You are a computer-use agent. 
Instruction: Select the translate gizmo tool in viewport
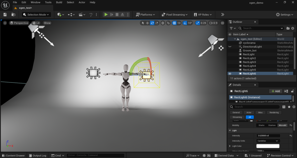point(148,23)
